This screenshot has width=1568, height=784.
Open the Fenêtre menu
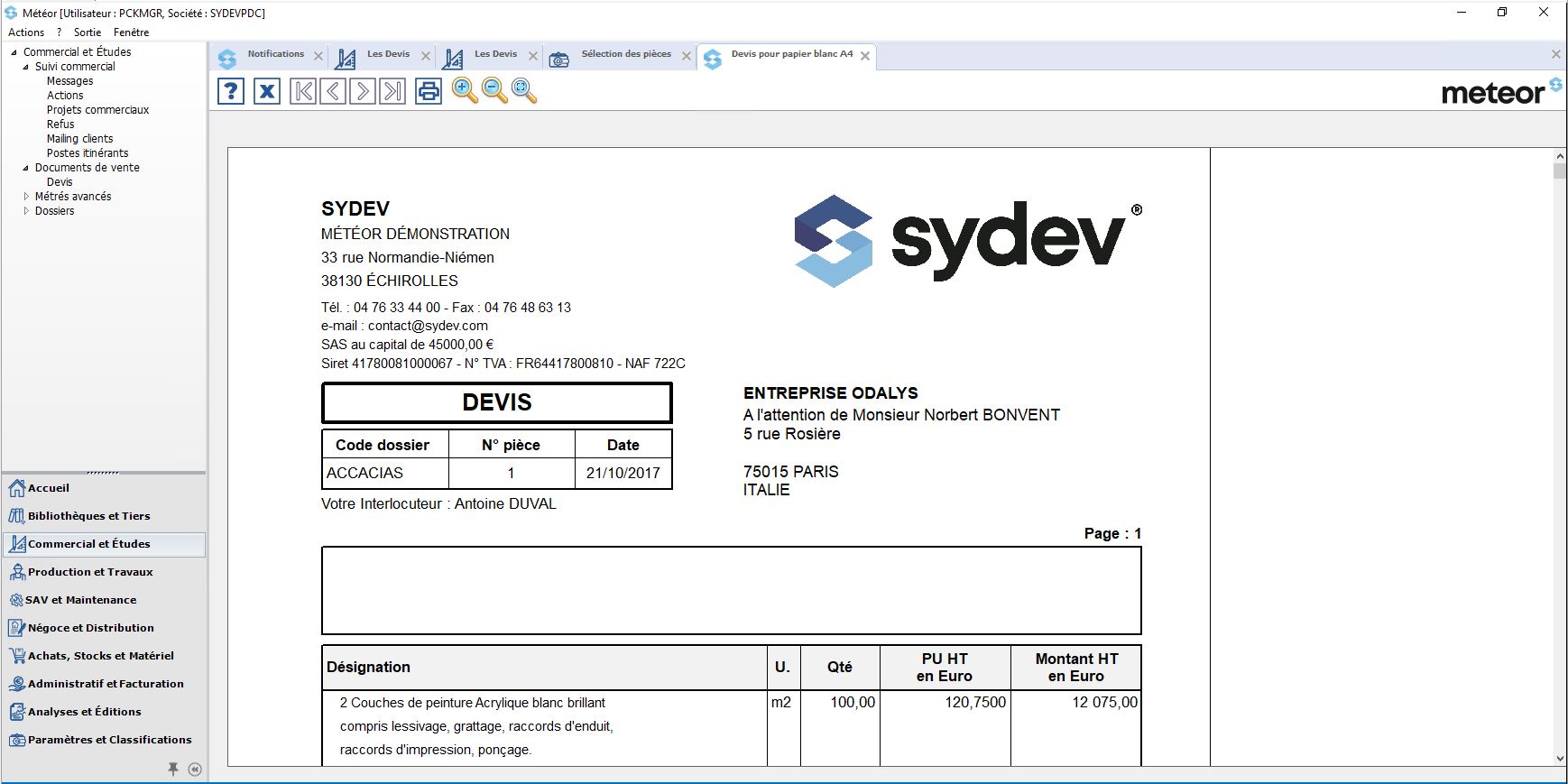coord(132,32)
